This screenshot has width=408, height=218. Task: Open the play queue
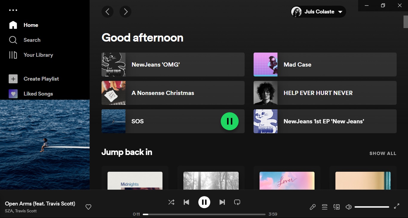click(325, 207)
